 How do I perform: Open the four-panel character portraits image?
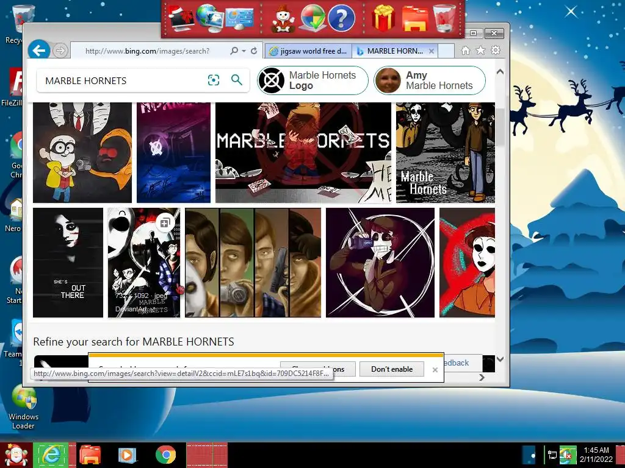pos(253,263)
